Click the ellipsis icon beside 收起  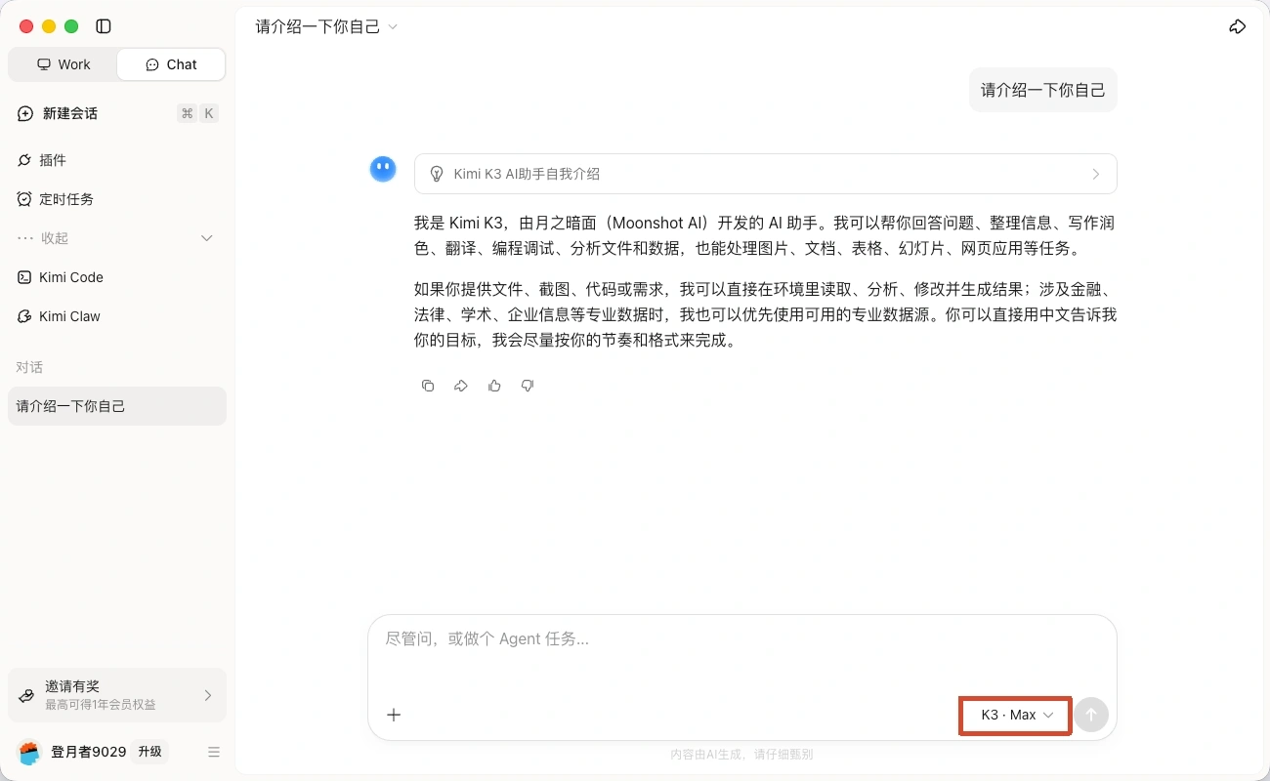[25, 238]
